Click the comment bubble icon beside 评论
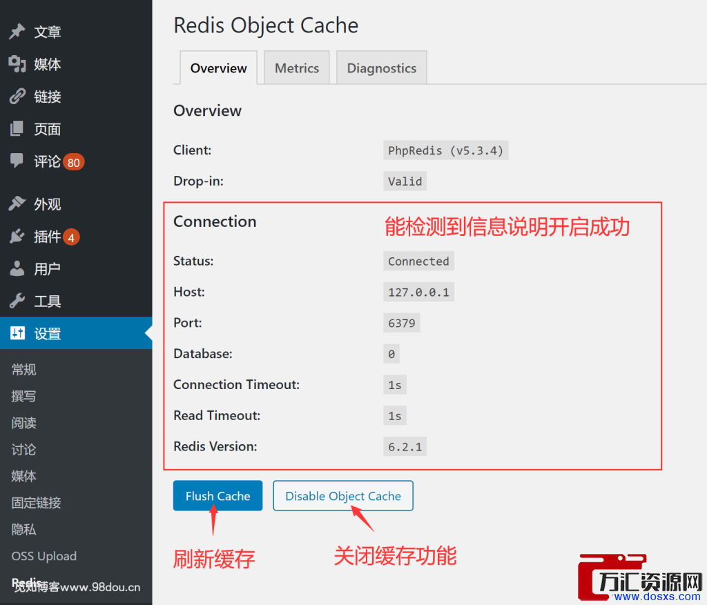Image resolution: width=707 pixels, height=605 pixels. click(x=17, y=161)
